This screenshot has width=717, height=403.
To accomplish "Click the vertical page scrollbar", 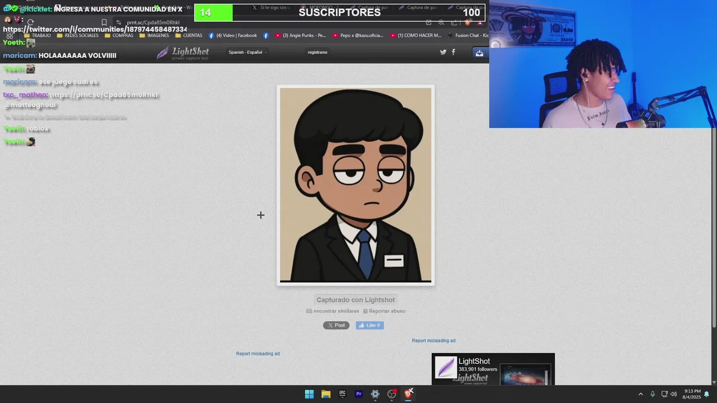I will (714, 227).
